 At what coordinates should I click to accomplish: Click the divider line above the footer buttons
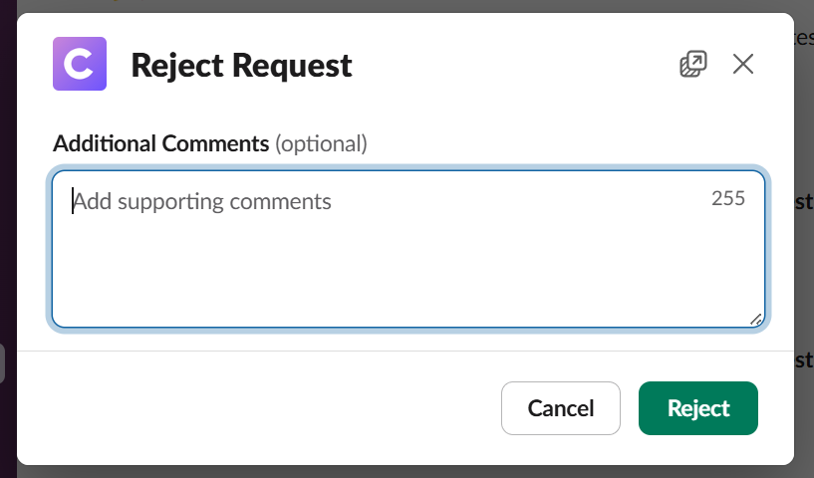coord(399,351)
